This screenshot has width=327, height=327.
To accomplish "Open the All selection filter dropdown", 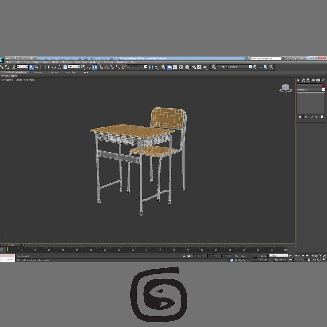I will tap(22, 67).
